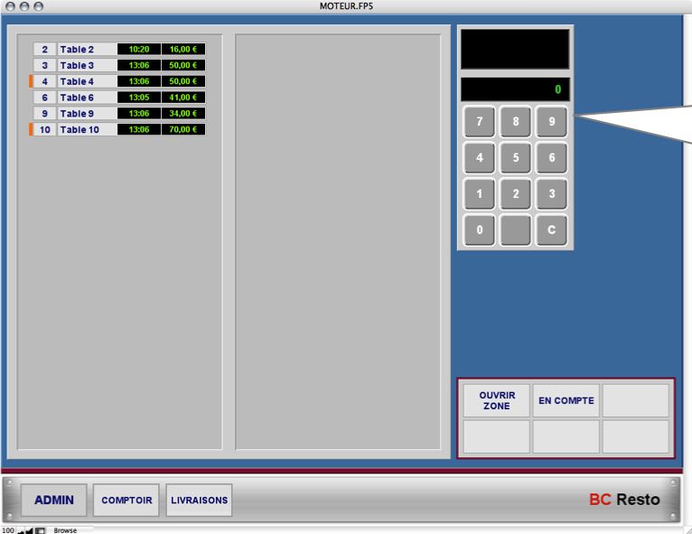Tap keypad digit 8
Image resolution: width=692 pixels, height=534 pixels.
516,121
